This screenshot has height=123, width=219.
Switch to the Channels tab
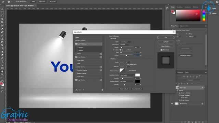pos(180,72)
